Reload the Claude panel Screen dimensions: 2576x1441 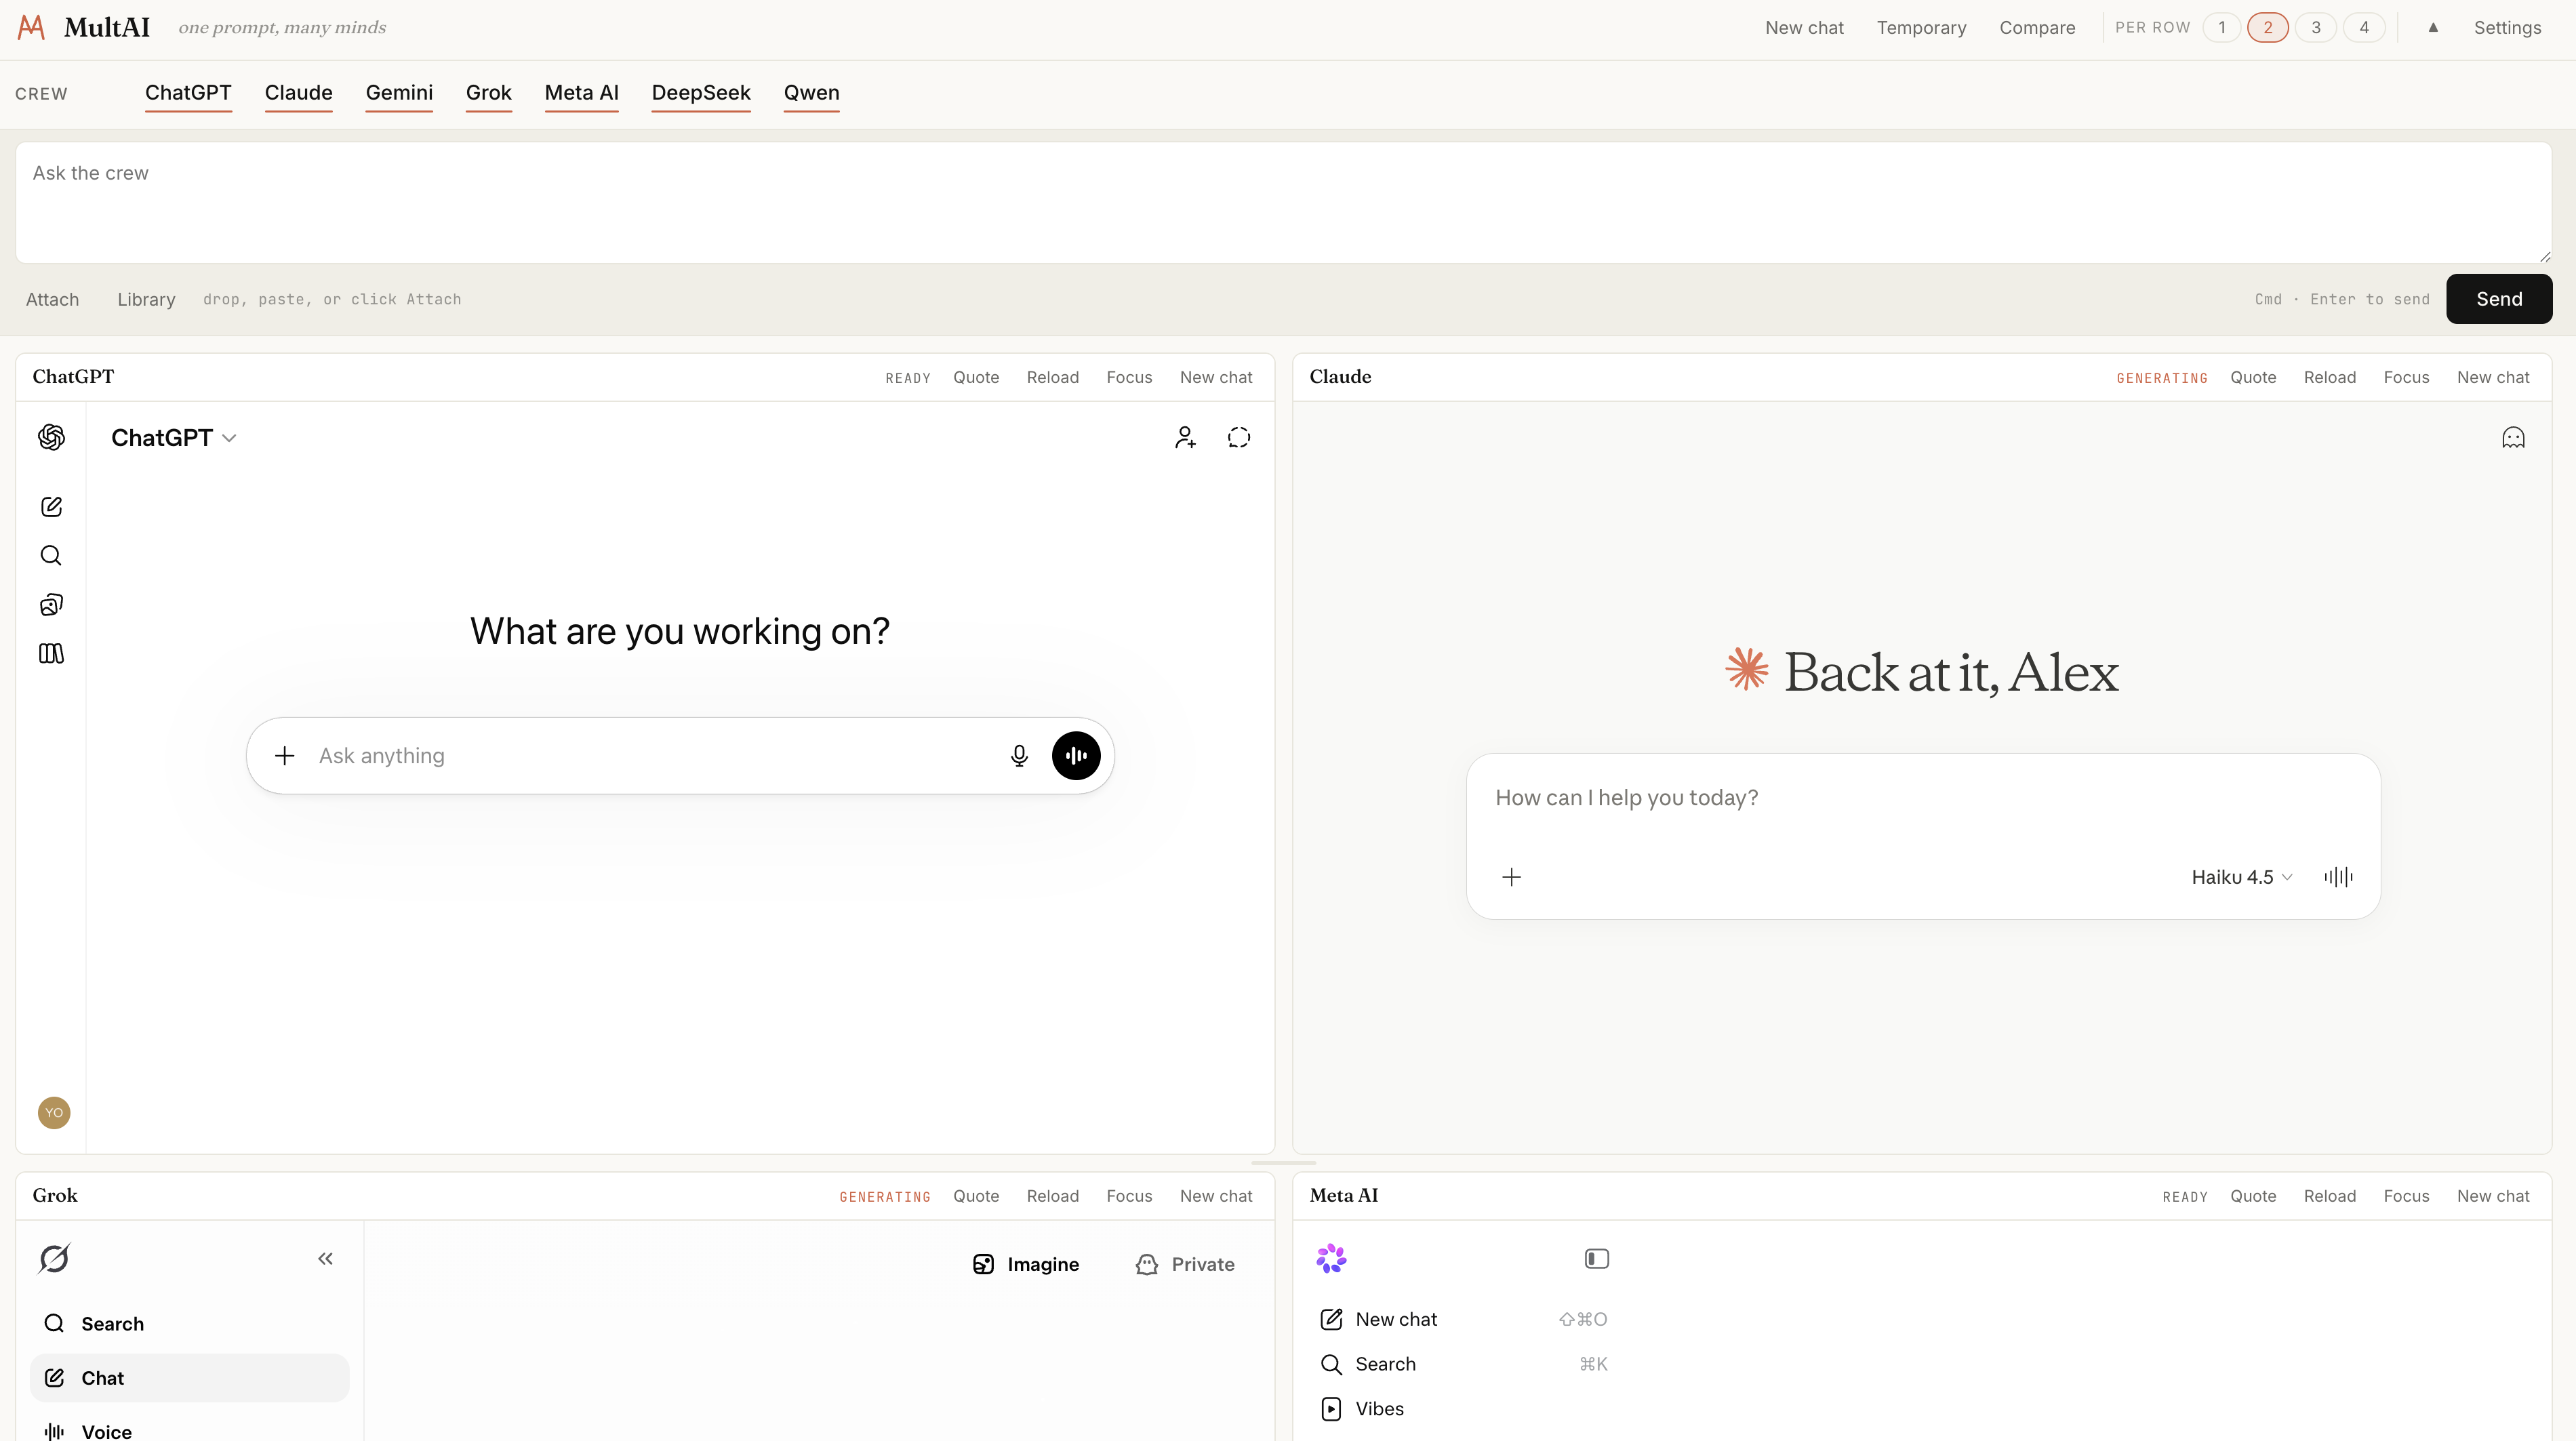click(2330, 377)
